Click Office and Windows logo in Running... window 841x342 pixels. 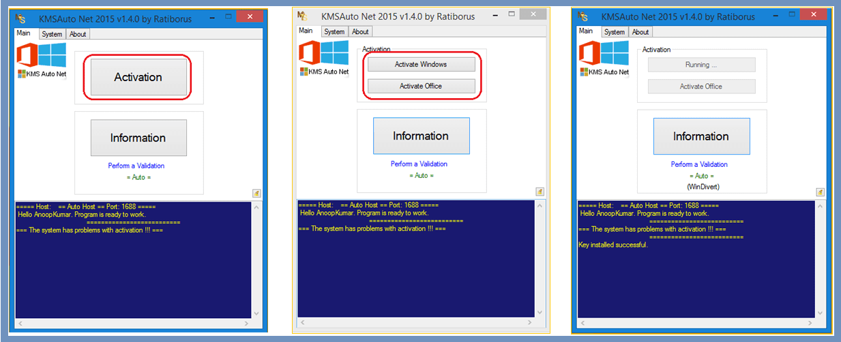[x=604, y=53]
